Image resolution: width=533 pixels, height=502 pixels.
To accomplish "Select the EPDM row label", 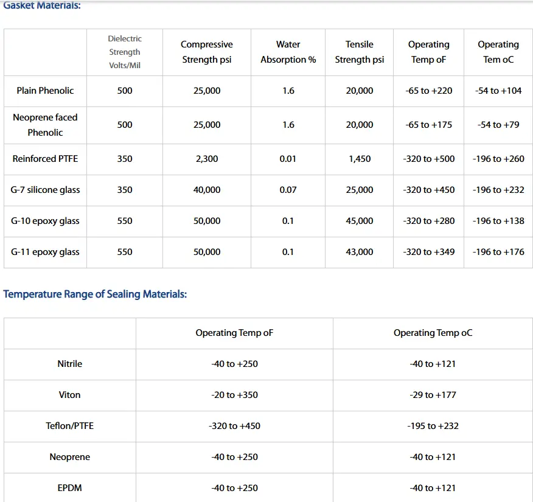I will click(70, 488).
